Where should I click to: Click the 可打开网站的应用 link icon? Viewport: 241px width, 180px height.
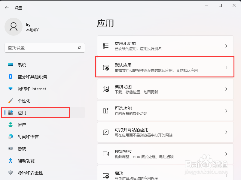pyautogui.click(x=106, y=132)
